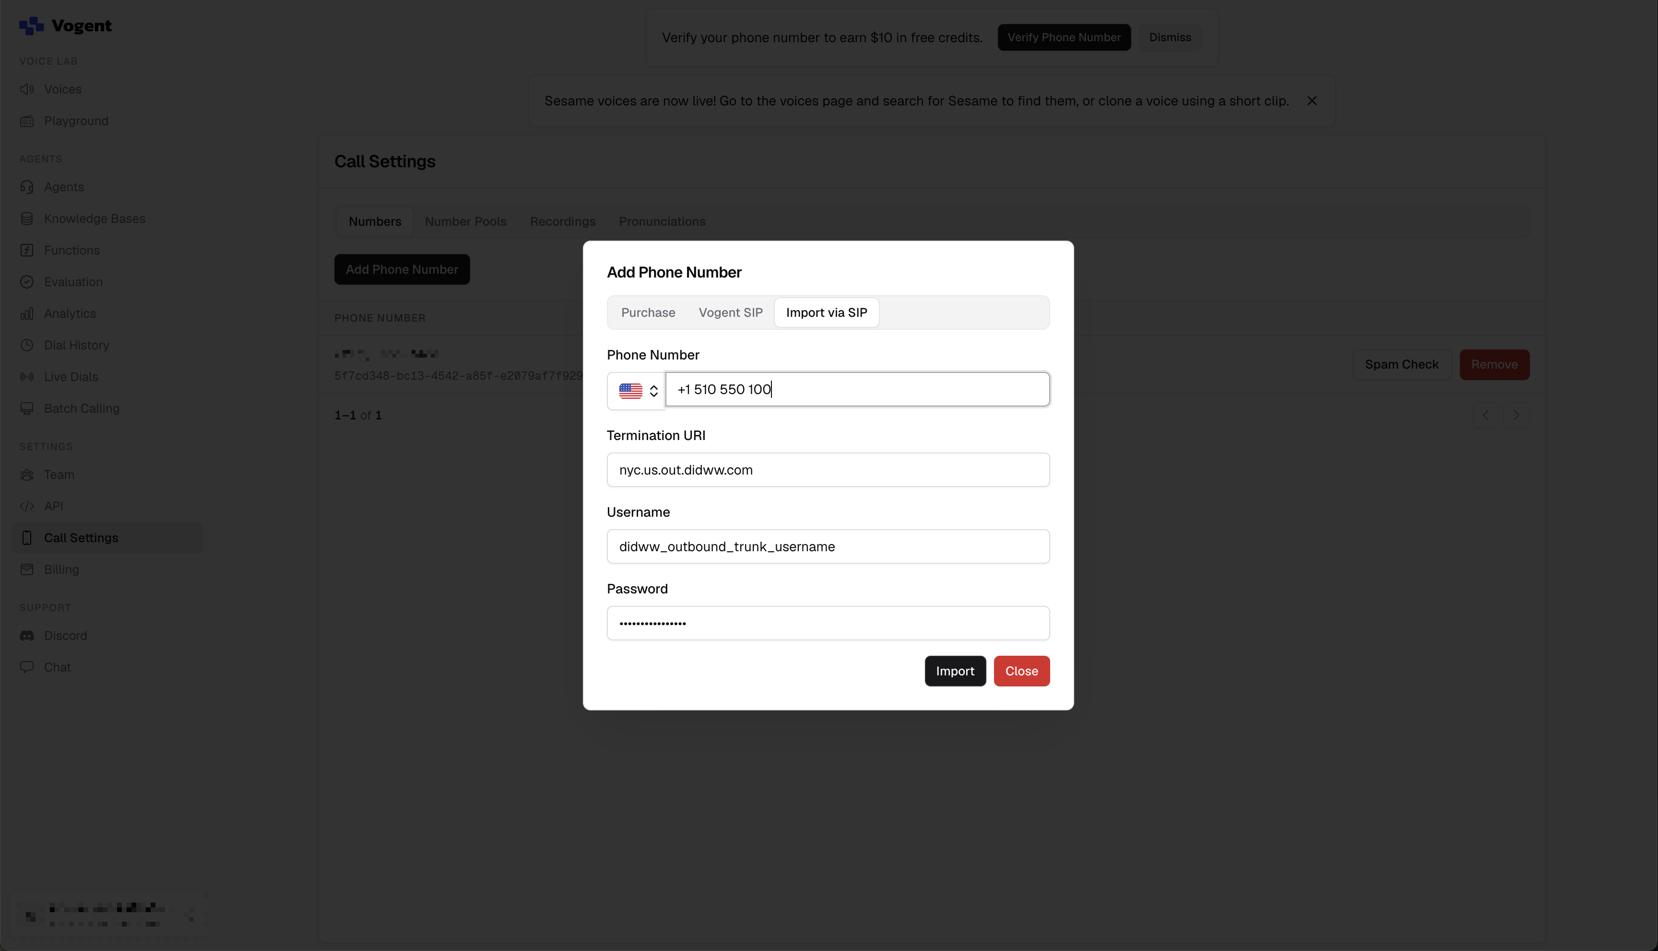Click the Chat bubble icon

coord(27,668)
